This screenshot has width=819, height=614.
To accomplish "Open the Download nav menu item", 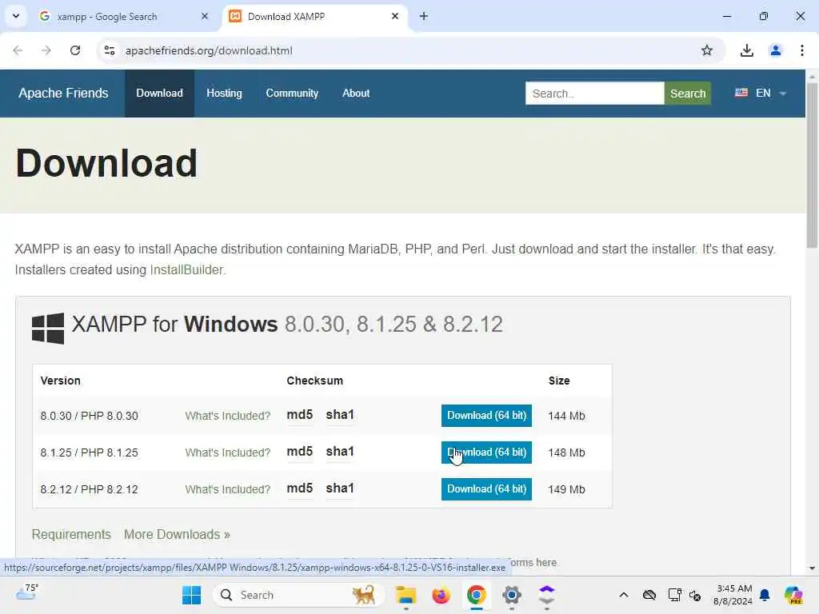I will click(x=159, y=93).
